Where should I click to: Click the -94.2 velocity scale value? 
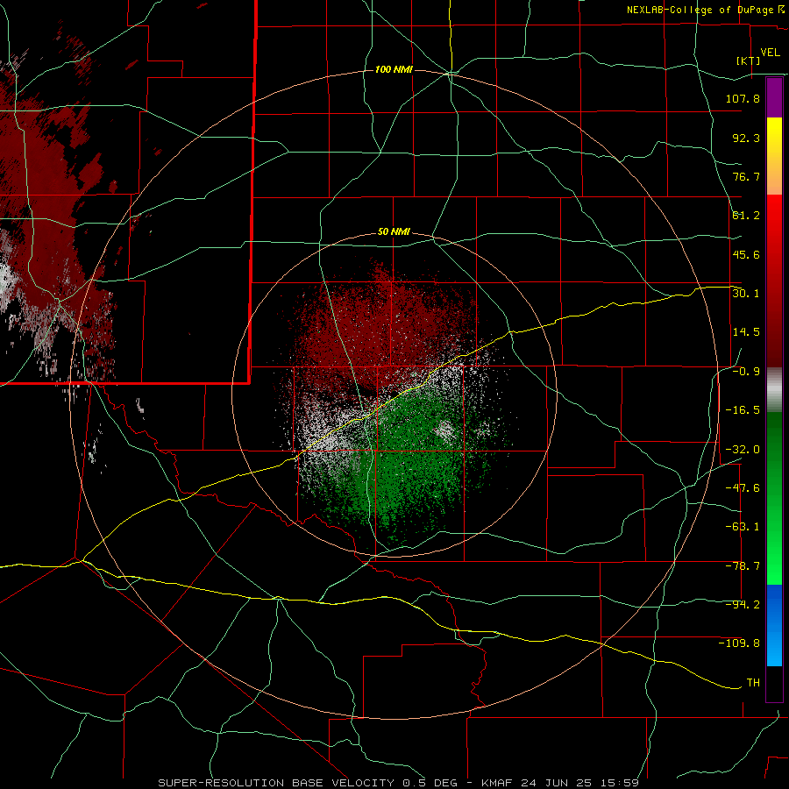pos(743,604)
